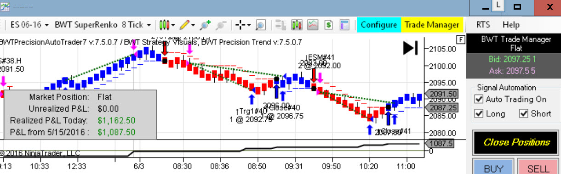
Task: Open the data series candlestick icon
Action: click(297, 24)
